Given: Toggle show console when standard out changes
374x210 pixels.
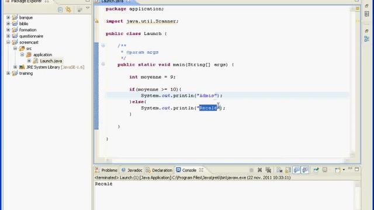Looking at the screenshot, I should pyautogui.click(x=296, y=170).
